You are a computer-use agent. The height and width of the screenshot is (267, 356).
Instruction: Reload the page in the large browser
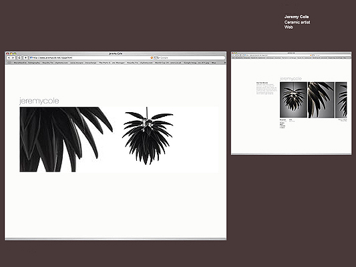pyautogui.click(x=19, y=58)
